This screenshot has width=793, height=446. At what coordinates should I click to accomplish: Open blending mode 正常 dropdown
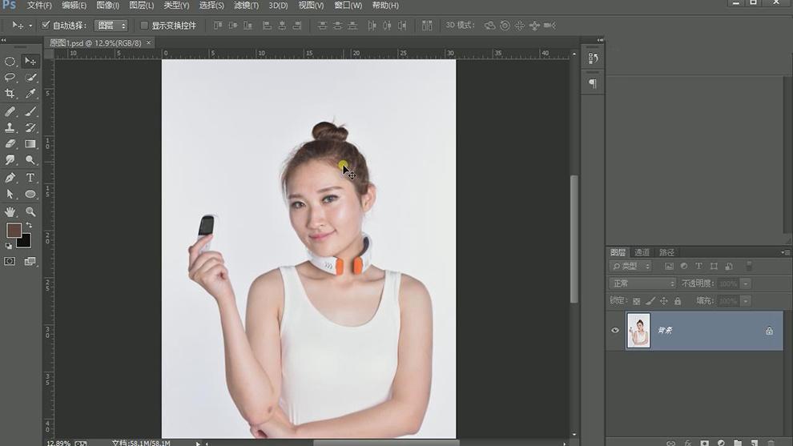point(642,283)
